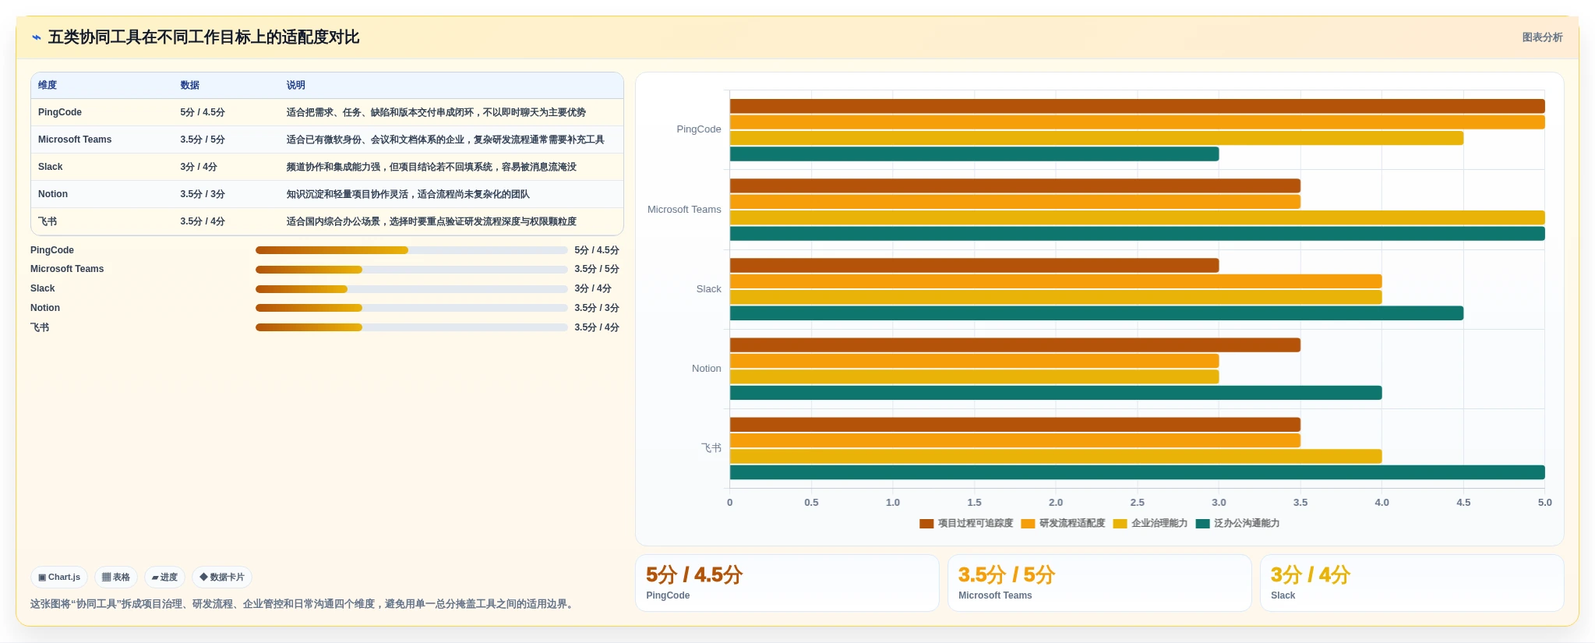Screen dimensions: 1595x643
Task: Click the brown Slack bar in the chart
Action: [x=974, y=266]
